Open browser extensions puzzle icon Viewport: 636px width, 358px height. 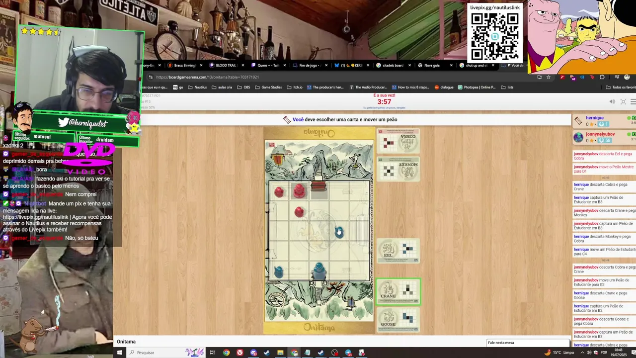point(602,77)
